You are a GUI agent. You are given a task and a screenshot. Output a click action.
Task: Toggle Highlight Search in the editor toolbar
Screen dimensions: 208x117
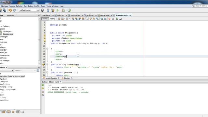(x=83, y=19)
